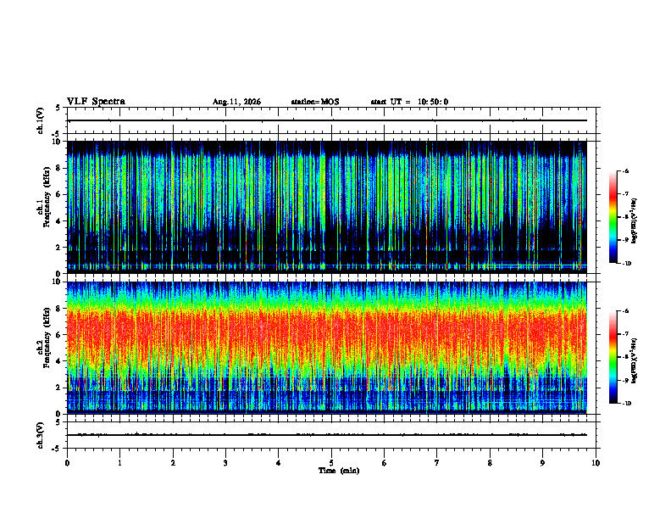Screen dimensions: 671x519
Task: Click the "ch.3(V)" axis label
Action: coord(41,435)
